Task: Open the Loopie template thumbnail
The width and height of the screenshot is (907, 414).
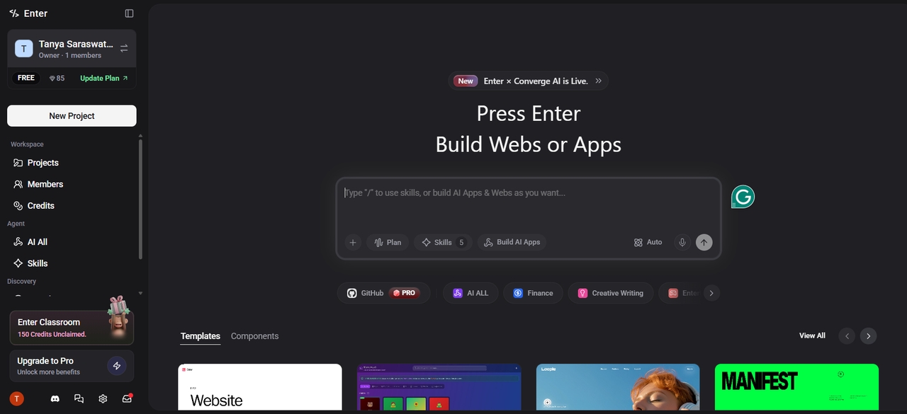Action: click(x=618, y=387)
